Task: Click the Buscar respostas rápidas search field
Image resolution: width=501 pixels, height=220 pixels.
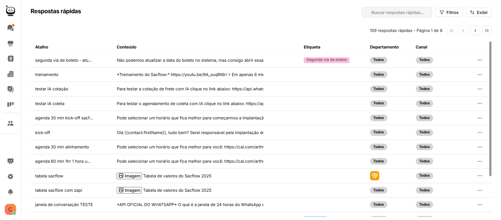Action: (x=397, y=12)
